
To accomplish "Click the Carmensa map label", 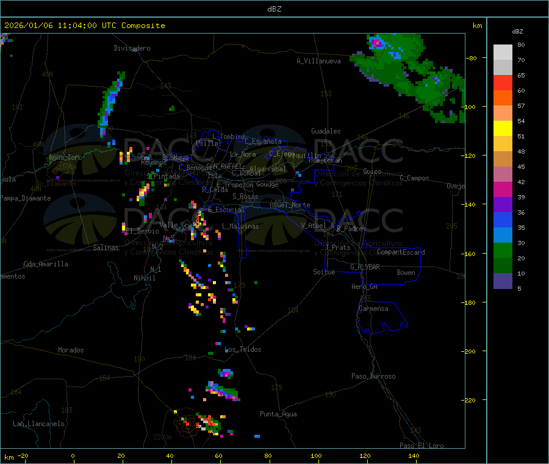I will point(373,309).
